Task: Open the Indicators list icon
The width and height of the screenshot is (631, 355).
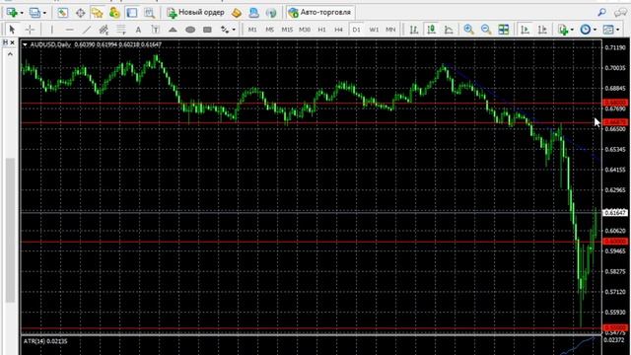Action: pos(563,30)
